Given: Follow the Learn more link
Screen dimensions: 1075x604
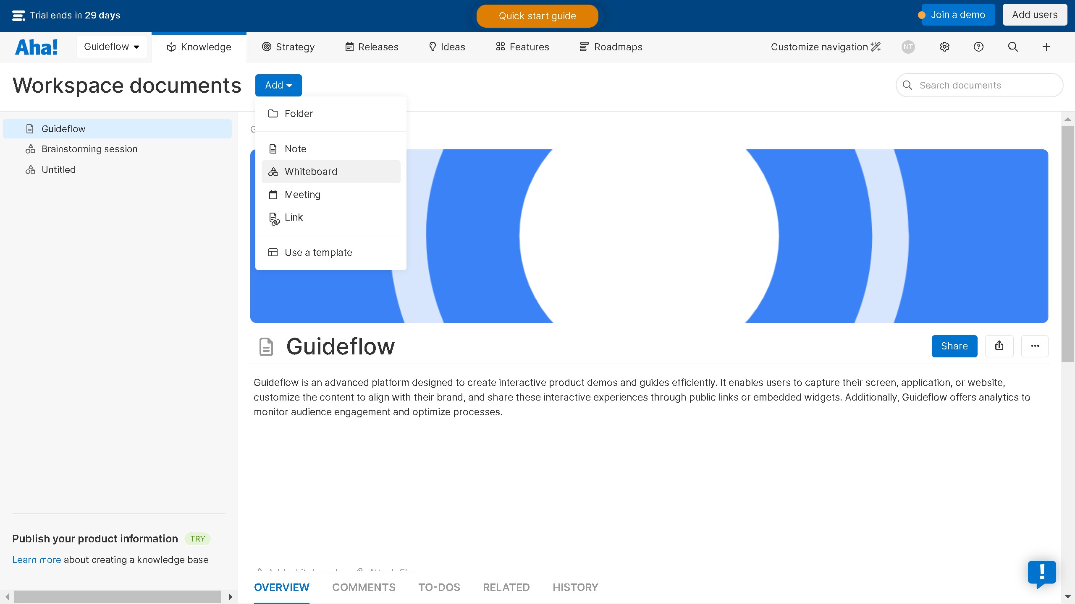Looking at the screenshot, I should [x=37, y=560].
